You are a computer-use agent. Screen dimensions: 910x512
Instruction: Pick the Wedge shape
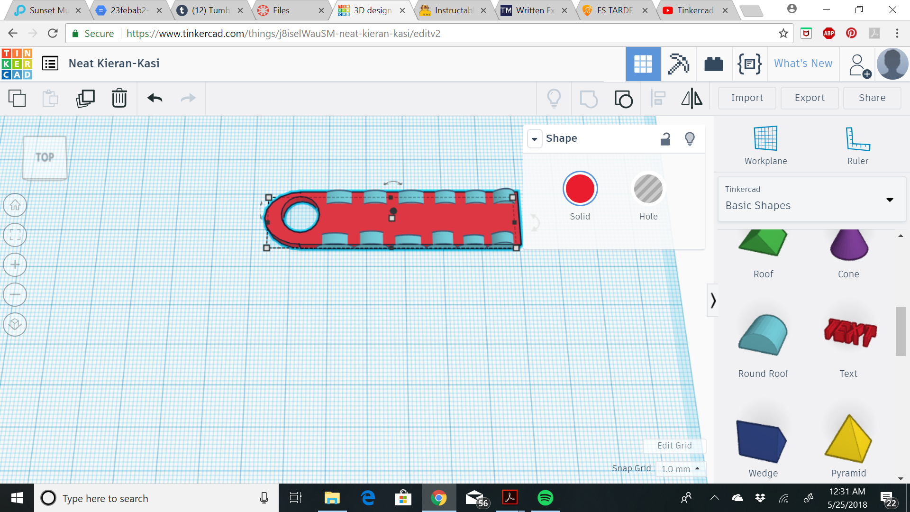[763, 448]
